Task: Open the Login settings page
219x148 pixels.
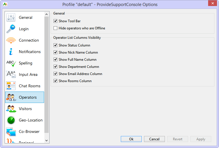Action: pyautogui.click(x=24, y=29)
